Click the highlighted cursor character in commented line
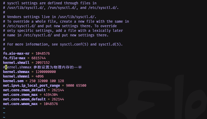 coord(6,67)
